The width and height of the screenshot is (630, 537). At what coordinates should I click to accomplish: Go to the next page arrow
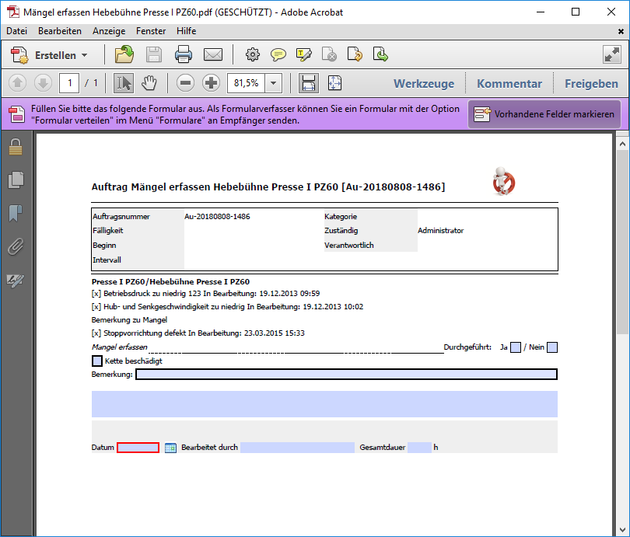[43, 83]
